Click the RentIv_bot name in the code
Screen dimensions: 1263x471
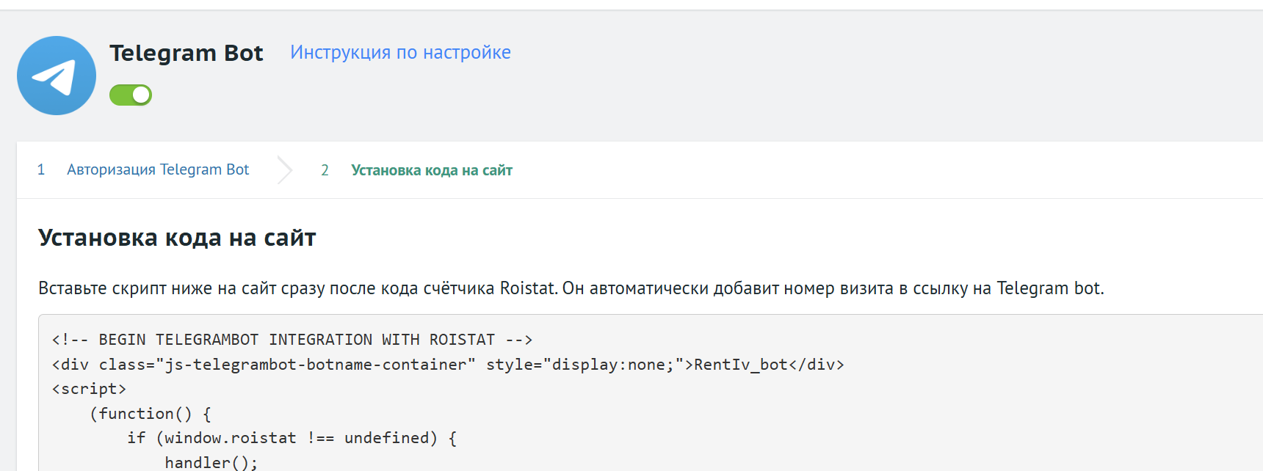(740, 365)
